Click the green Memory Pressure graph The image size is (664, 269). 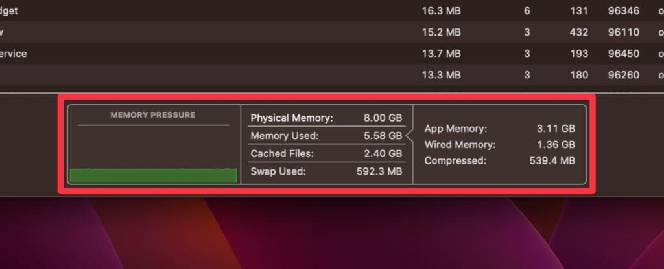(x=152, y=175)
